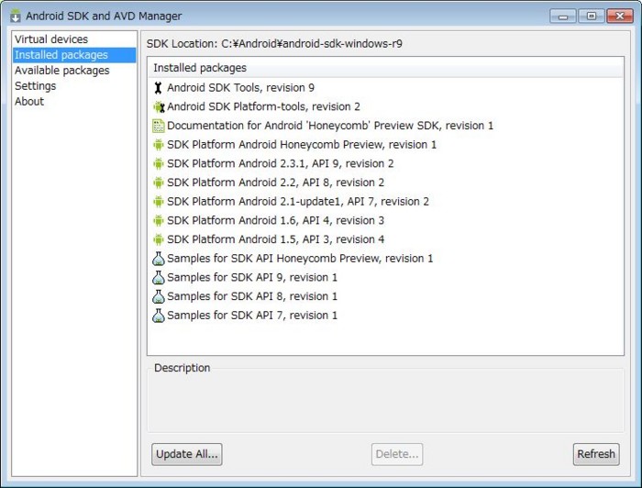This screenshot has width=642, height=488.
Task: Click the Delete... button
Action: point(397,454)
